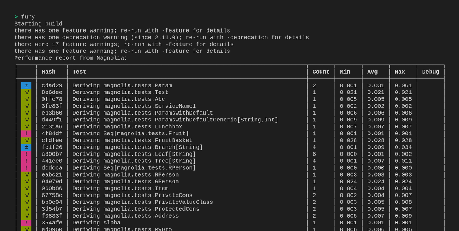Click the pink ! icon for Leaf[String] test
The image size is (459, 231).
tap(26, 154)
